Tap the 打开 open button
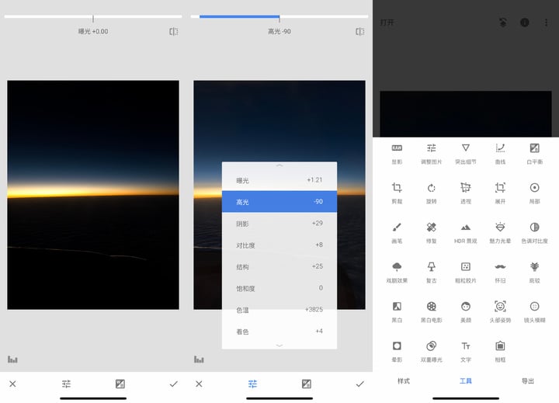 tap(387, 23)
